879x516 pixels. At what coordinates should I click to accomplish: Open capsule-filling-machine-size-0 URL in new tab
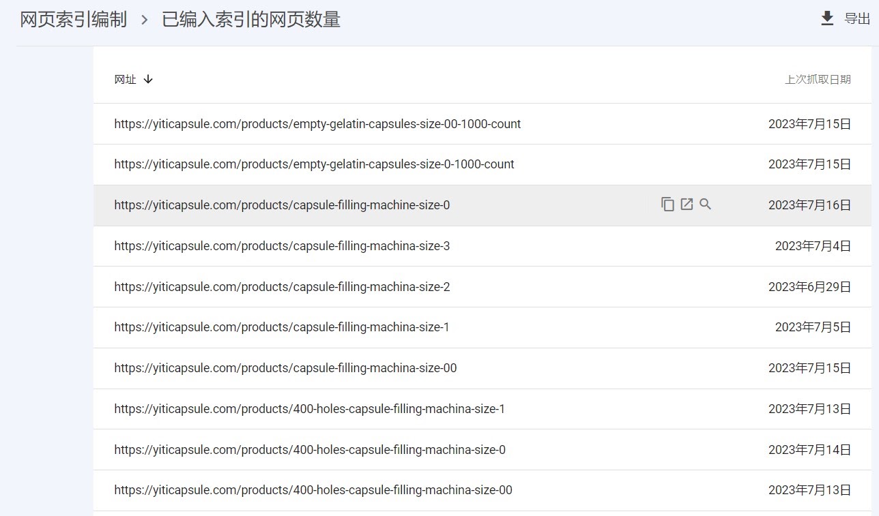tap(687, 204)
